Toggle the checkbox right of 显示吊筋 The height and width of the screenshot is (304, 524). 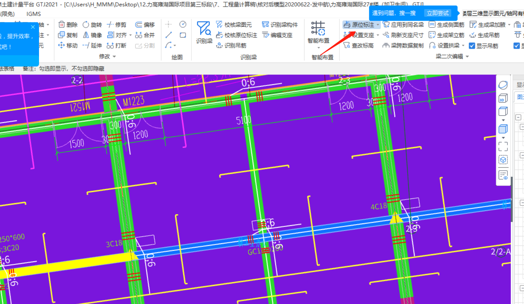[x=517, y=46]
